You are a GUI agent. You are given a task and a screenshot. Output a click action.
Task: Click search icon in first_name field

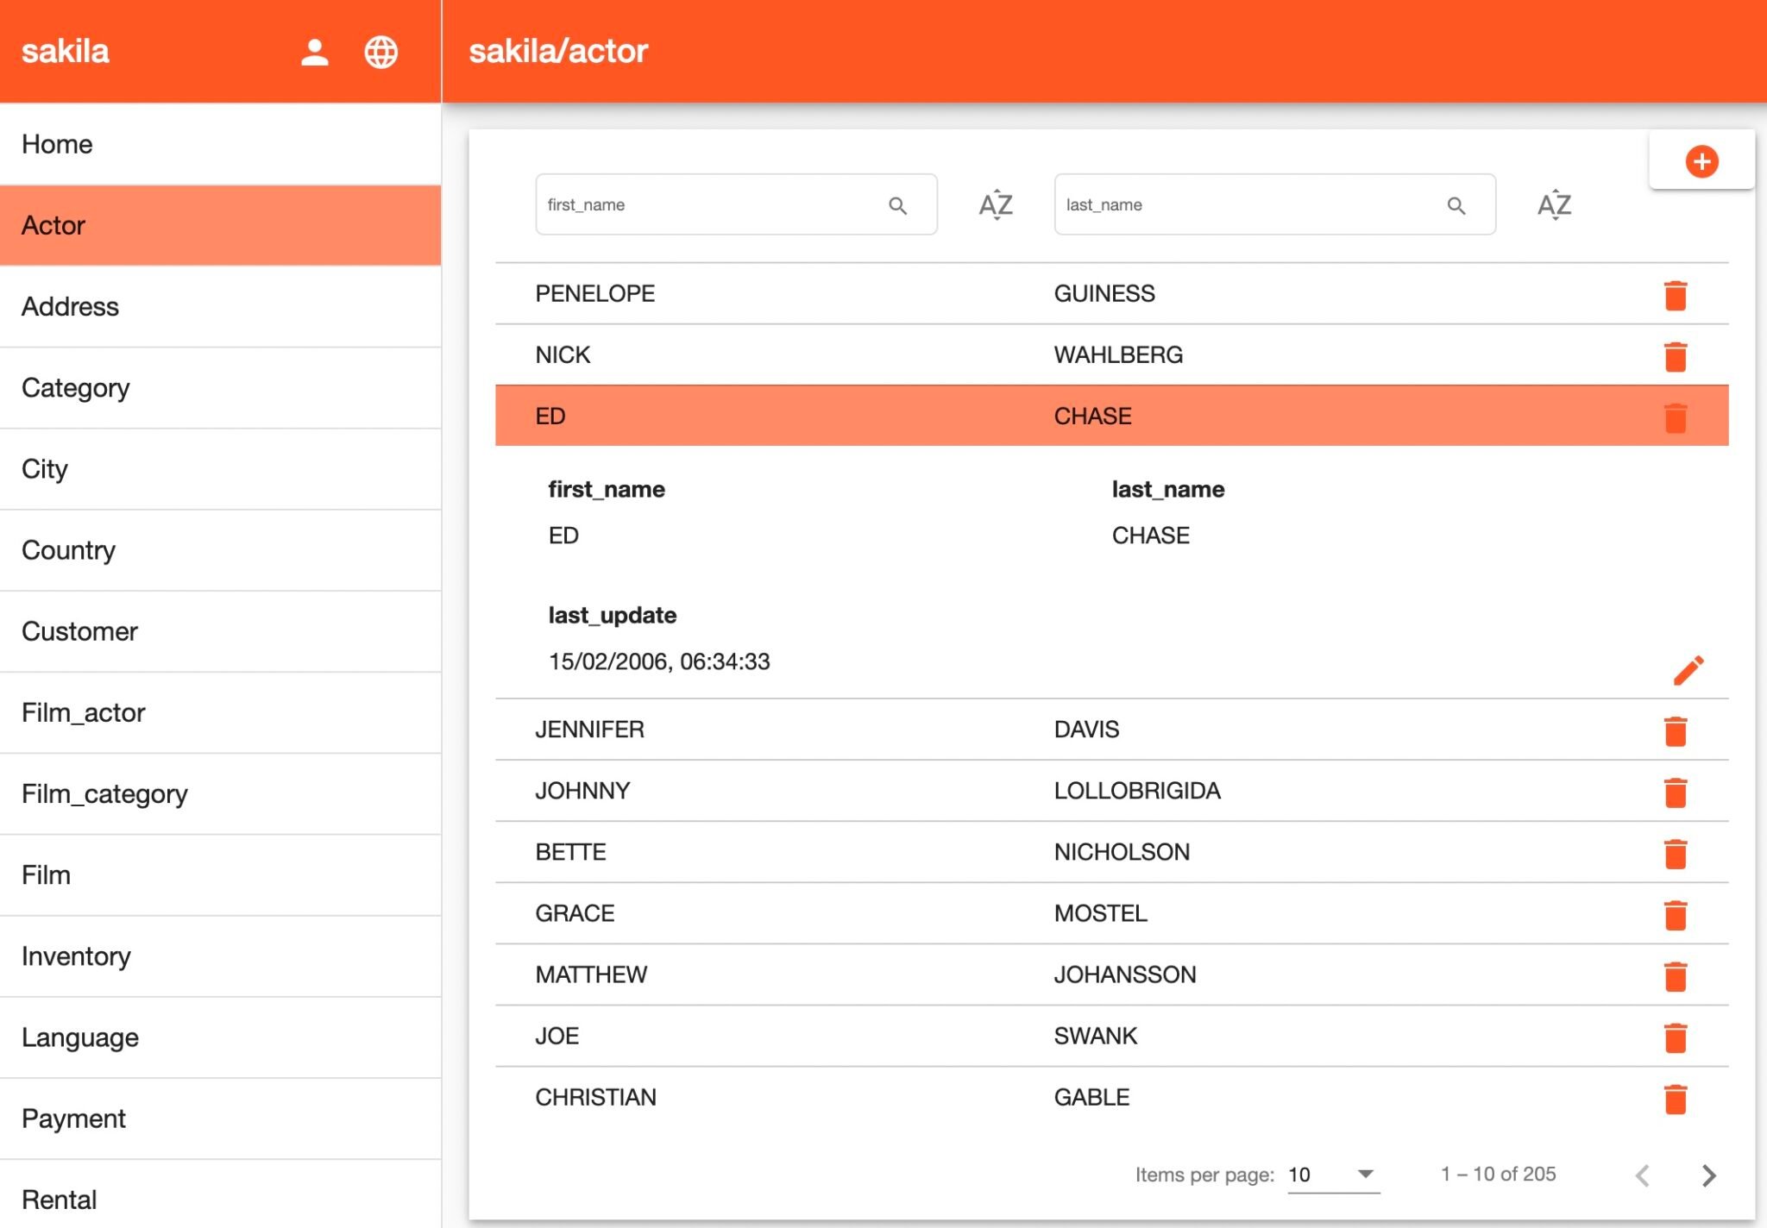pos(897,205)
